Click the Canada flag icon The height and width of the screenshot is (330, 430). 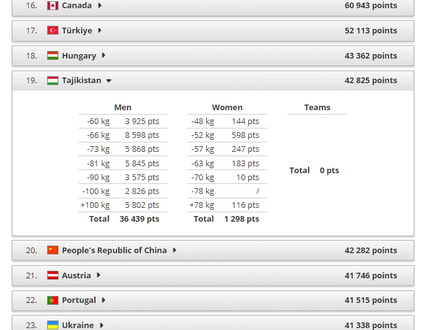(x=53, y=6)
